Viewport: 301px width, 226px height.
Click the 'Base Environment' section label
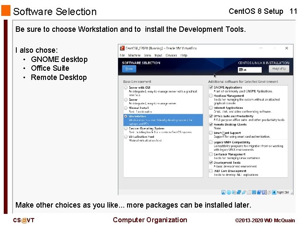(x=137, y=82)
